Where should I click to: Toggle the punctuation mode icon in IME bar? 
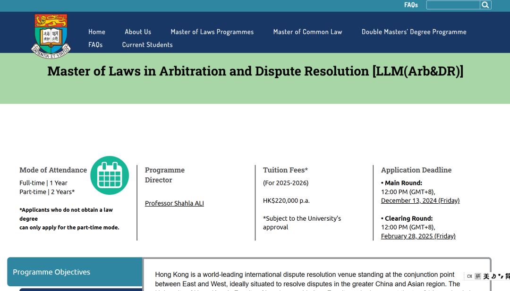point(501,276)
